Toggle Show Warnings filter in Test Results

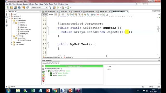pyautogui.click(x=43, y=75)
